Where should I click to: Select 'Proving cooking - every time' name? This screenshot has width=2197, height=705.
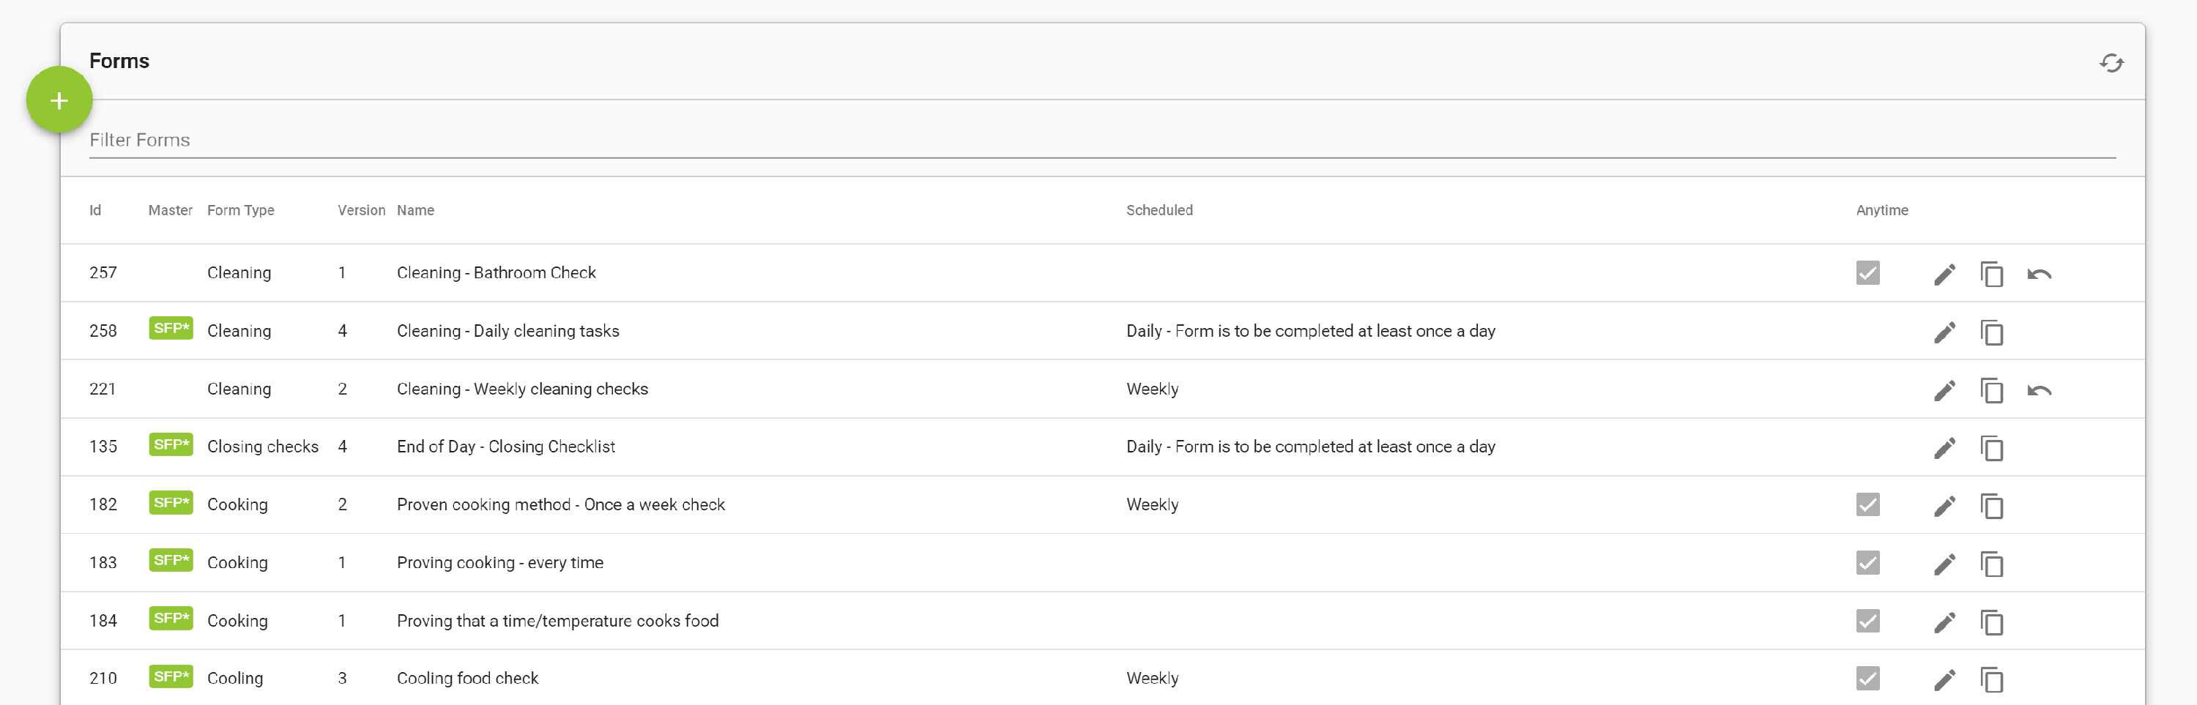499,563
